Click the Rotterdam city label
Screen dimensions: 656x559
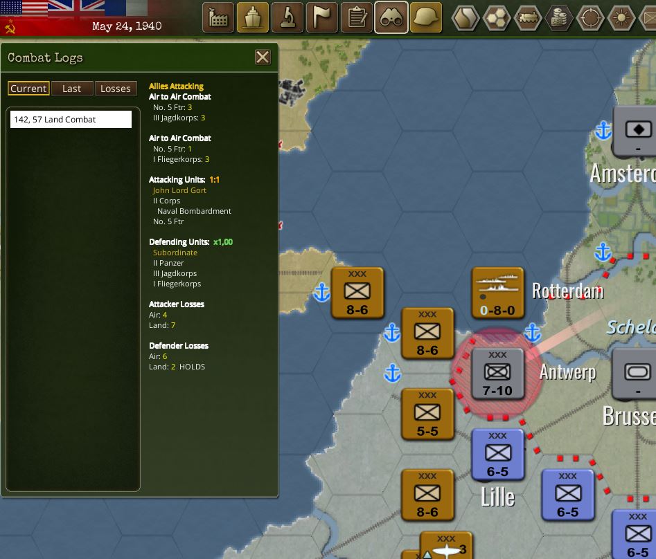point(568,291)
